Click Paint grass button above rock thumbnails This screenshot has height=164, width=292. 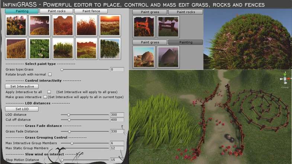[150, 42]
